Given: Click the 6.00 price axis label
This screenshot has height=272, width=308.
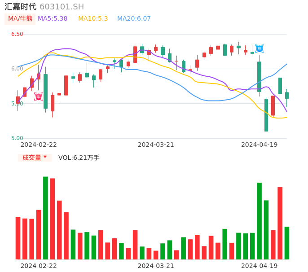Looking at the screenshot, I should [x=17, y=69].
